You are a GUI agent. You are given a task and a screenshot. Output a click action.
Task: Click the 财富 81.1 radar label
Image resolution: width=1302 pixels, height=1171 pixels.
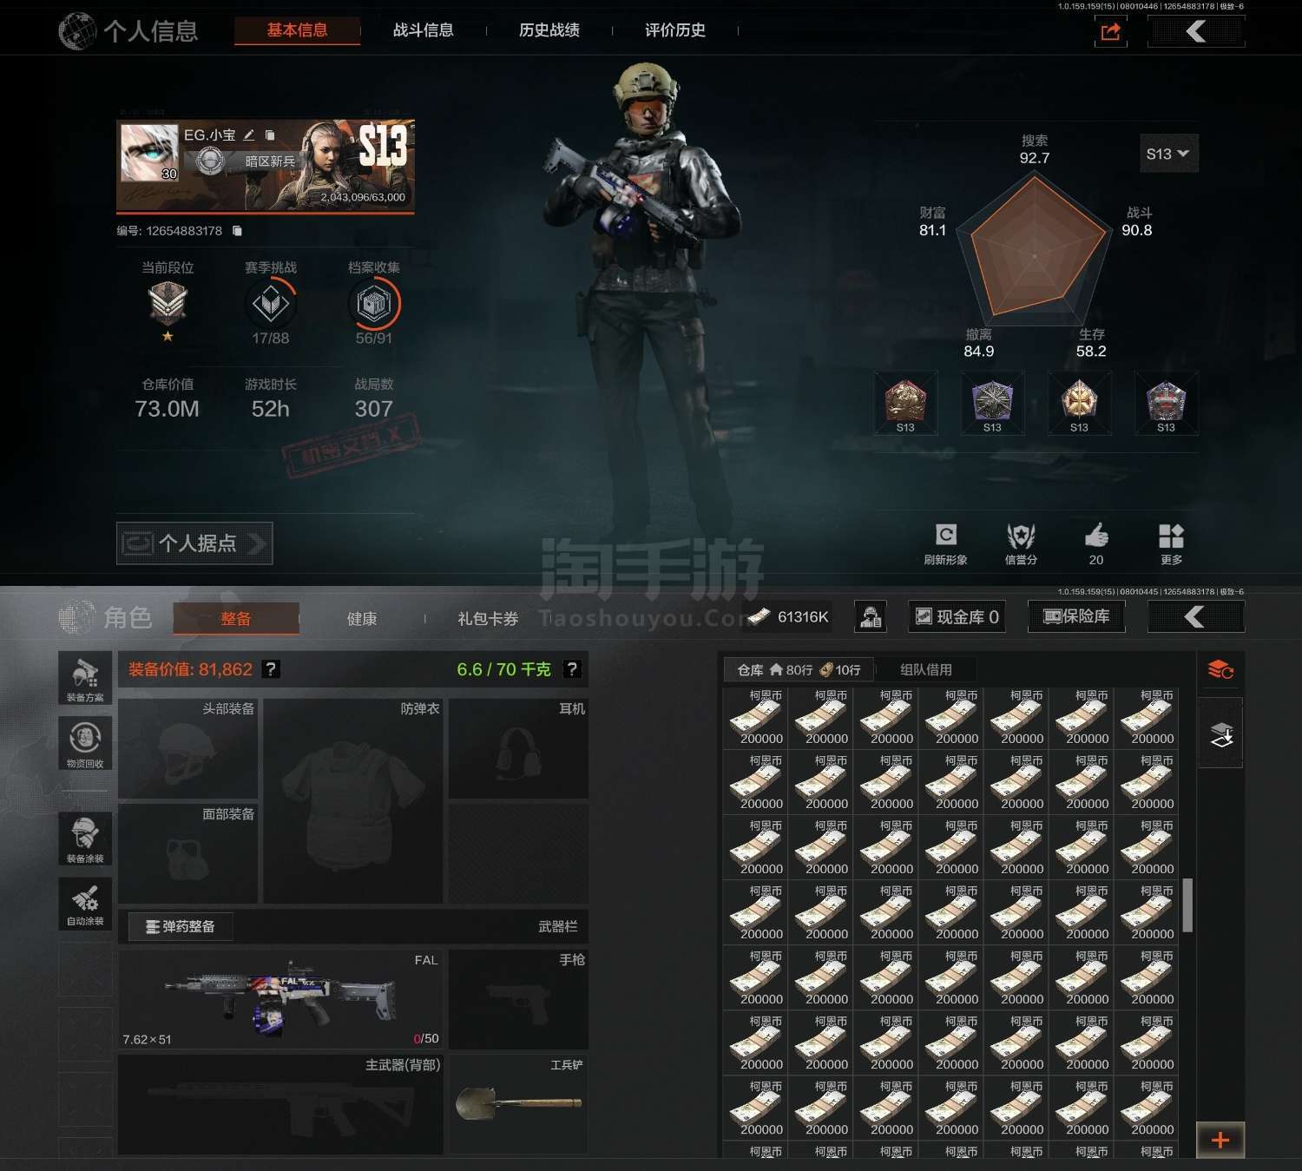tap(933, 221)
